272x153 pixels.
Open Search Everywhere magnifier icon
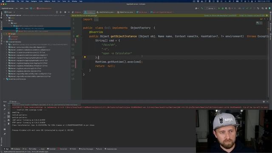tap(263, 8)
